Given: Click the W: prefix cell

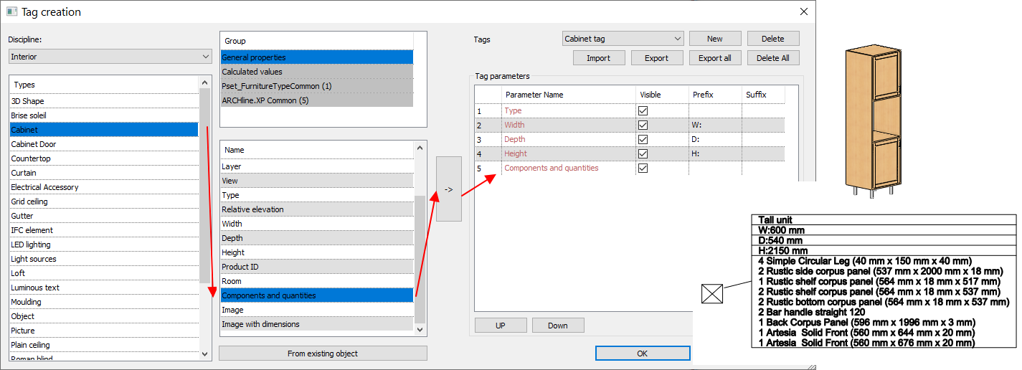Looking at the screenshot, I should pyautogui.click(x=715, y=125).
